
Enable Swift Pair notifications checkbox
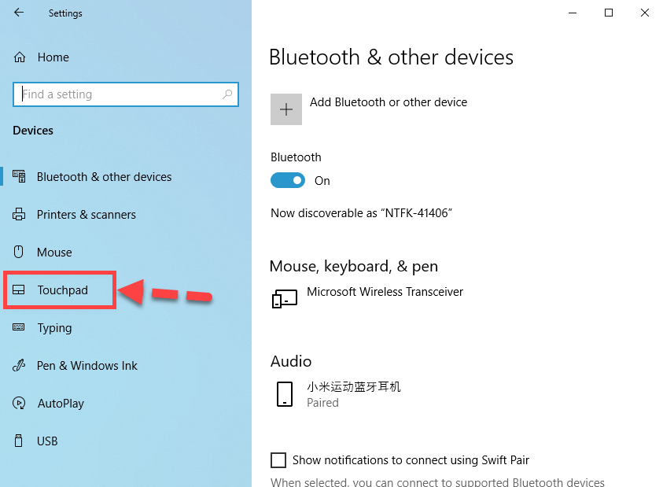[278, 460]
